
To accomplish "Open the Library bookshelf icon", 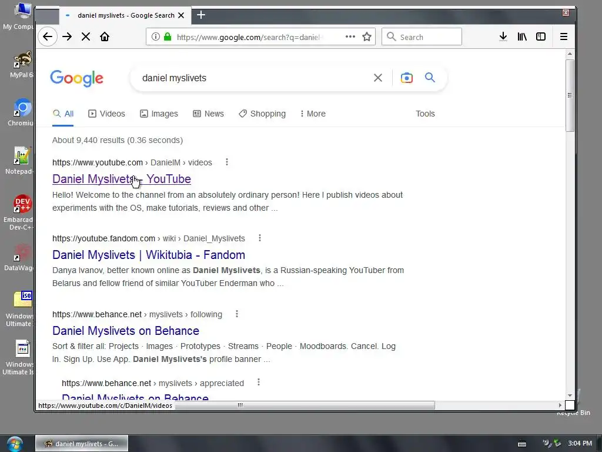I will (522, 36).
